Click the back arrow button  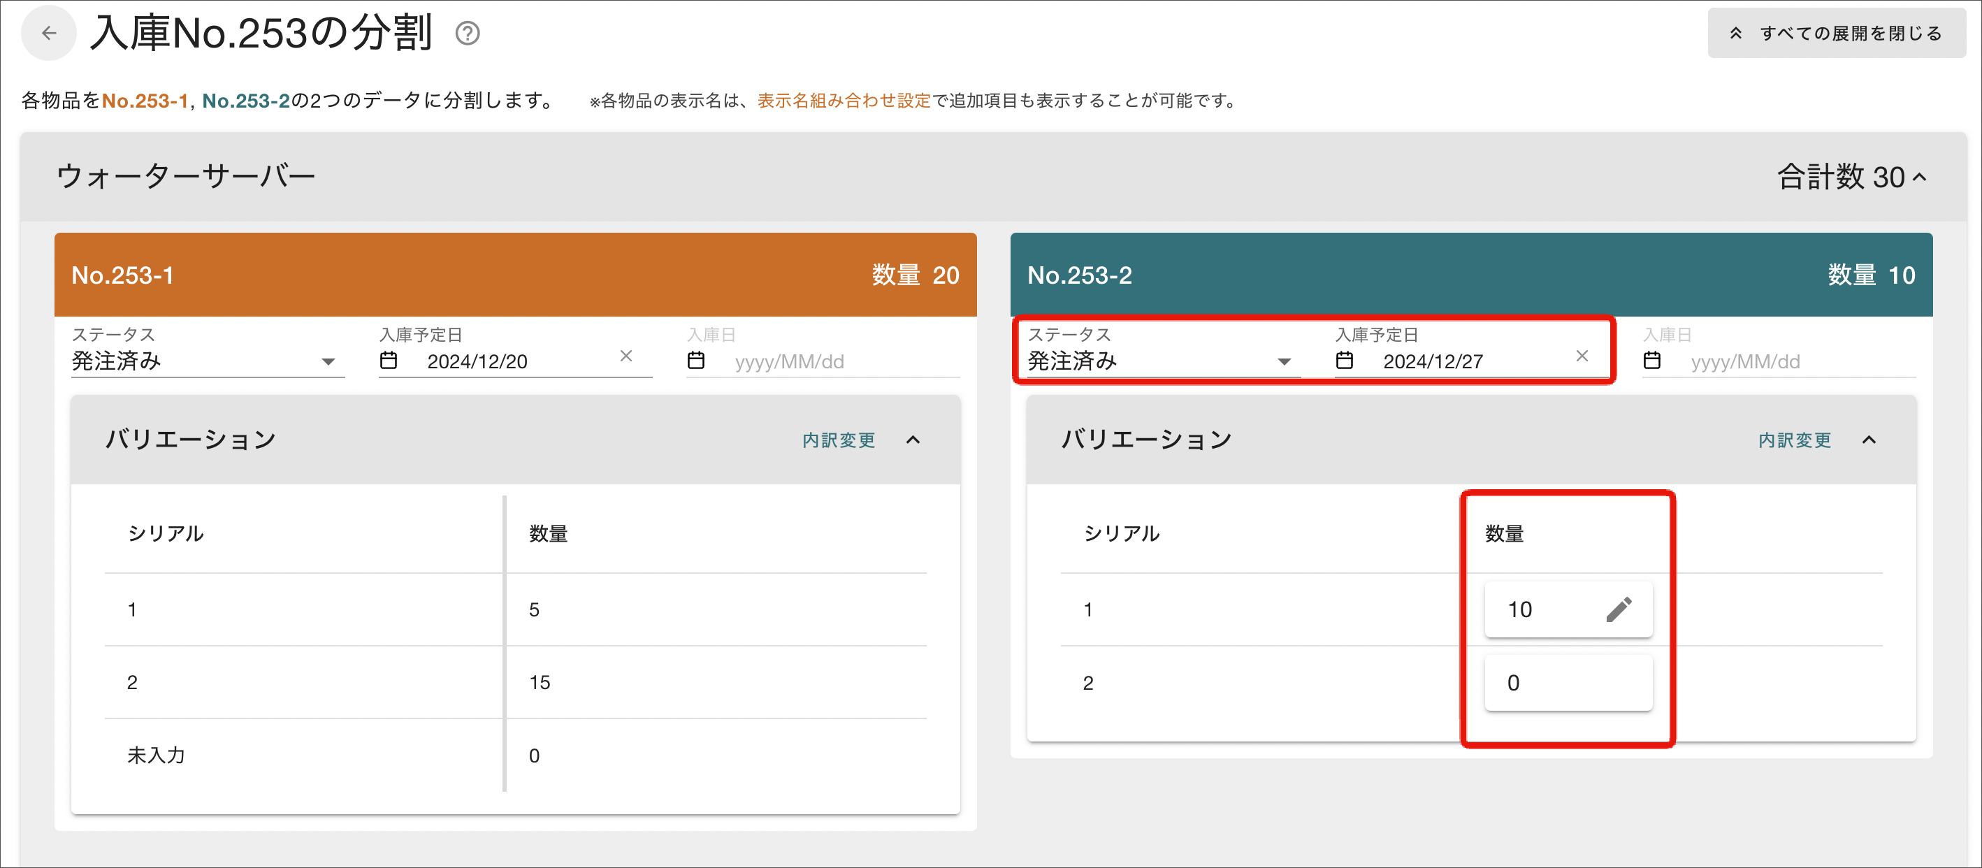pos(48,33)
